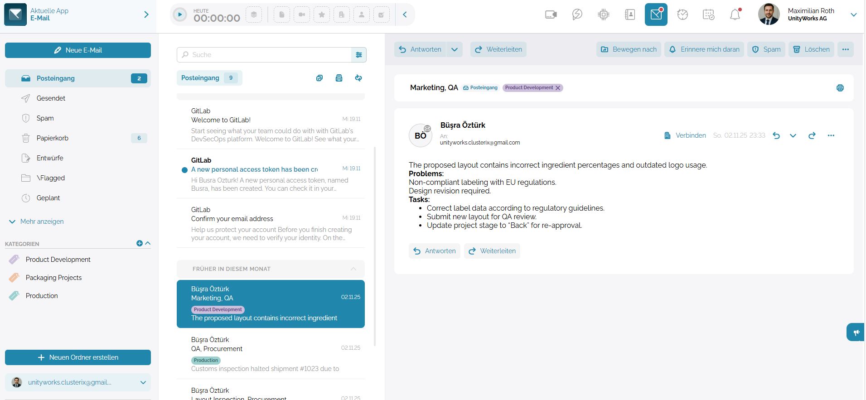Compose with Neue E-Mail button

[78, 50]
